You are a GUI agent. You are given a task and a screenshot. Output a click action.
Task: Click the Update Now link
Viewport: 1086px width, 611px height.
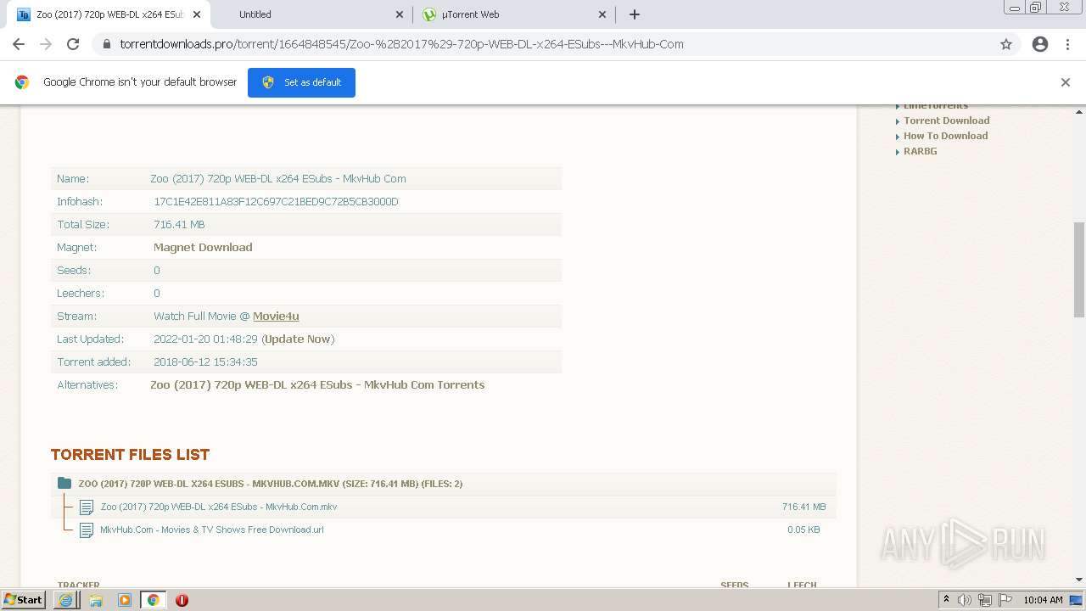point(298,339)
